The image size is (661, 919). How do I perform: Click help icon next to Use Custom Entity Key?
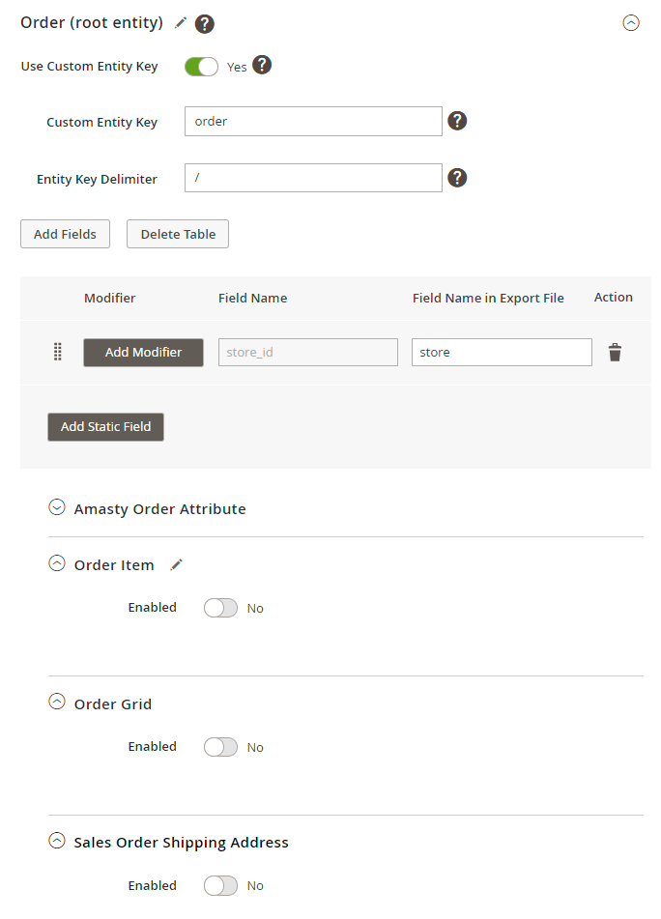tap(262, 66)
